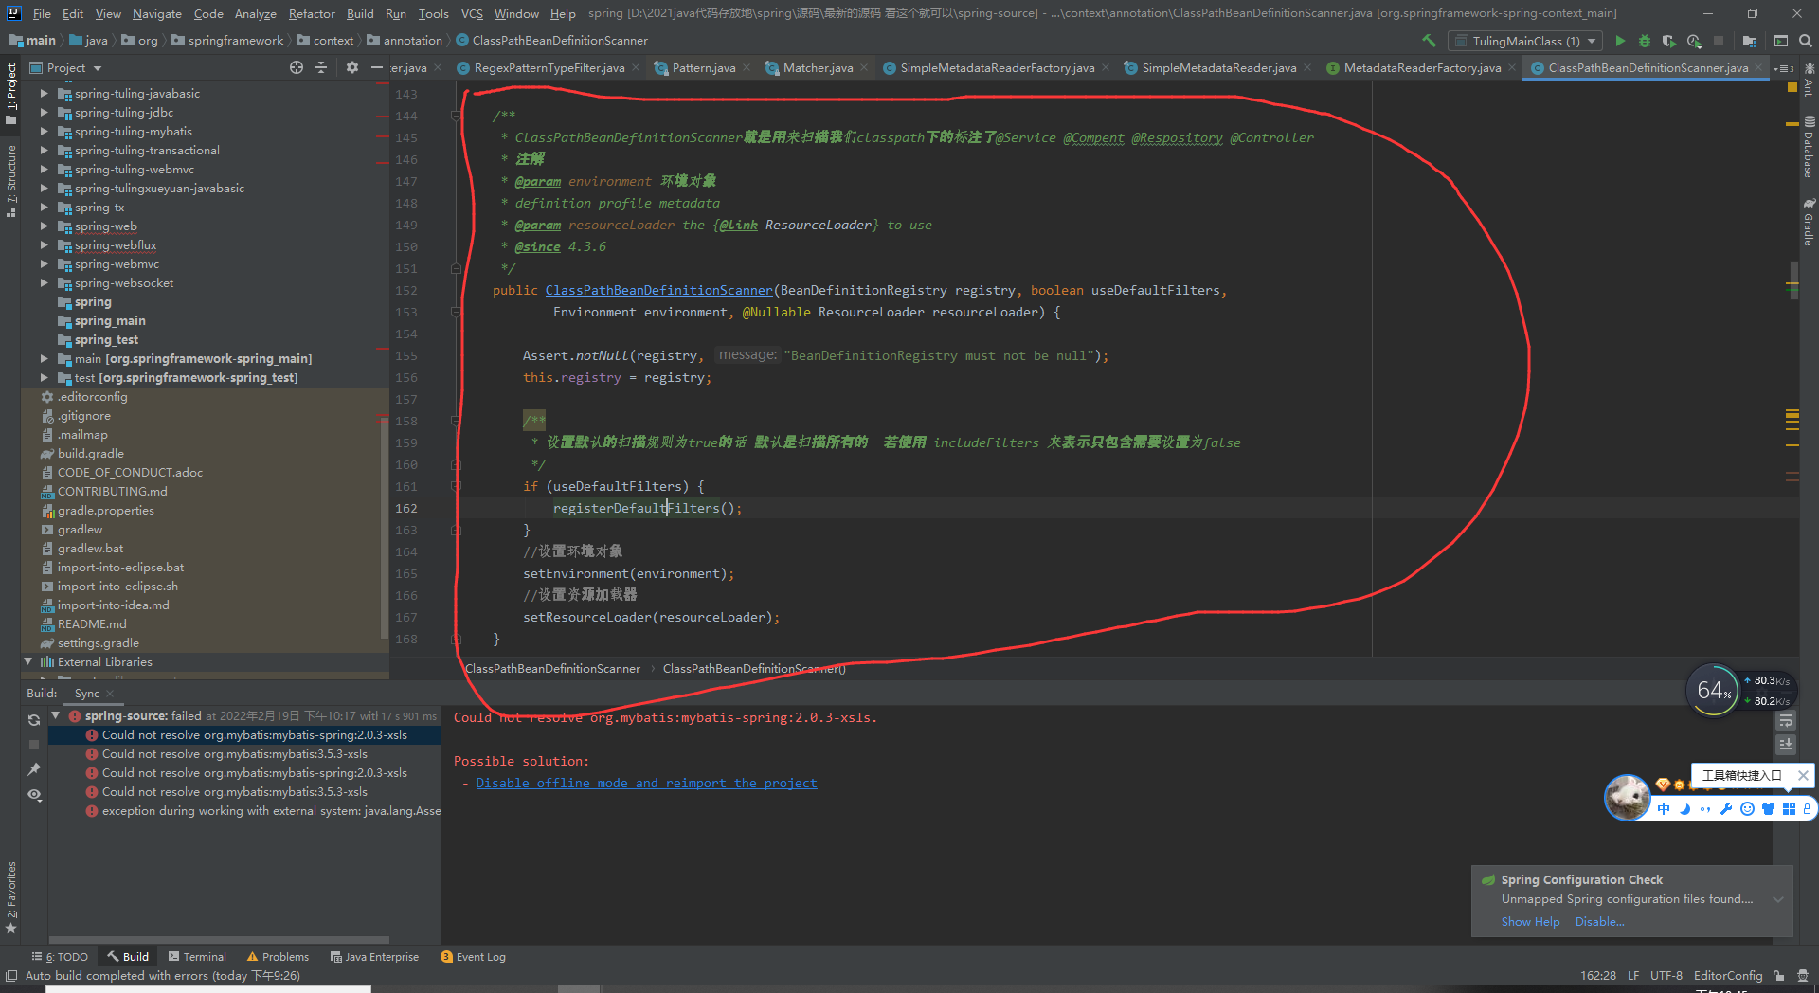Pin the Build tab with pin icon
The height and width of the screenshot is (993, 1819).
pyautogui.click(x=34, y=769)
